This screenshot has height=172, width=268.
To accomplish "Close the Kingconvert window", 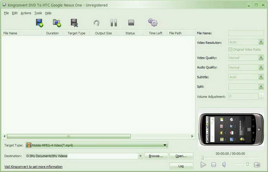I will coord(263,5).
